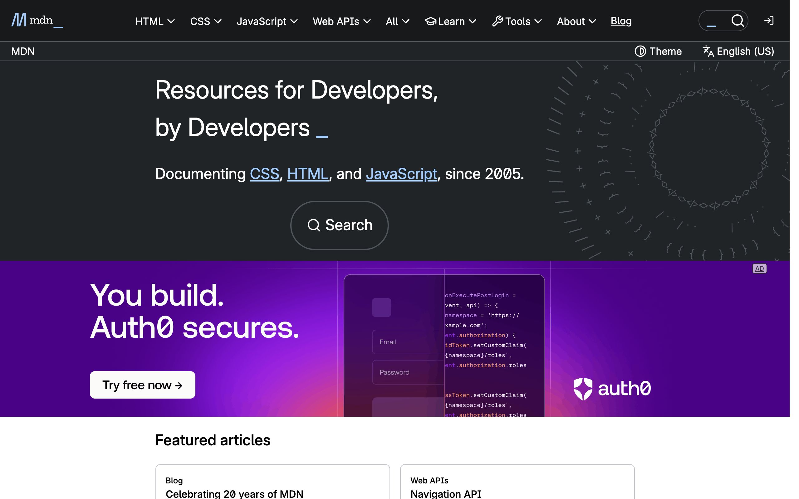Expand the JavaScript menu chevron
Viewport: 799px width, 499px height.
point(294,22)
